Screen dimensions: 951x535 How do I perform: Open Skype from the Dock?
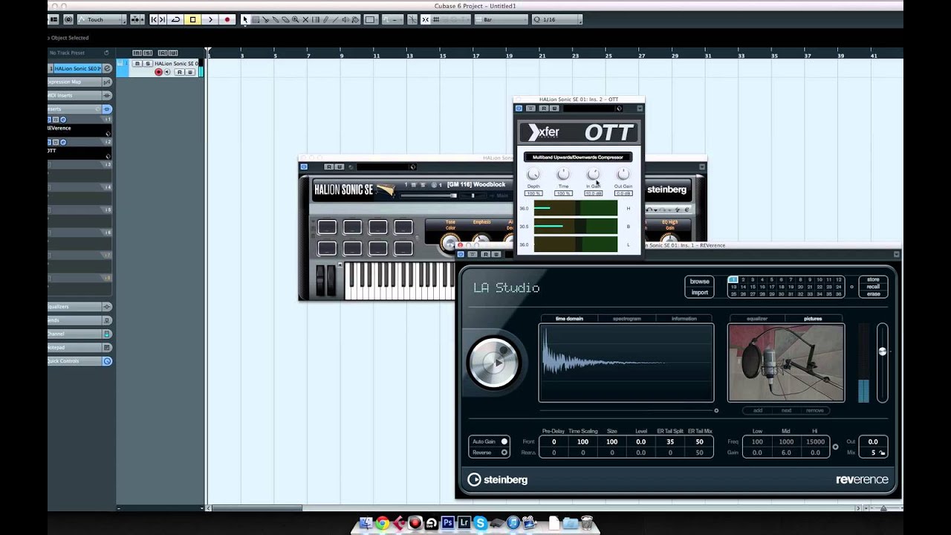tap(480, 523)
